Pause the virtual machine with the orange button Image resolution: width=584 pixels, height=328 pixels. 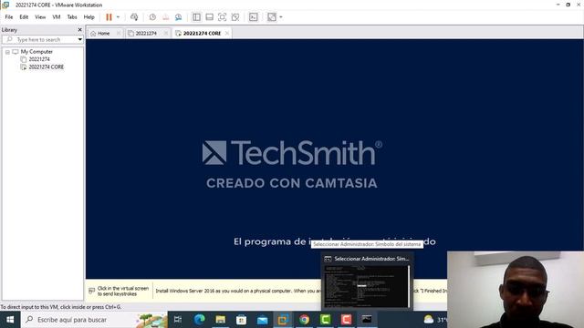tap(109, 17)
